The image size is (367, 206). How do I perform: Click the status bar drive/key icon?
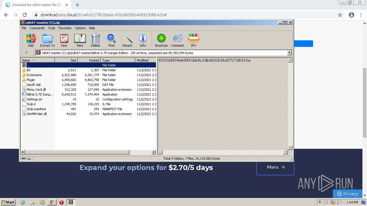26,159
